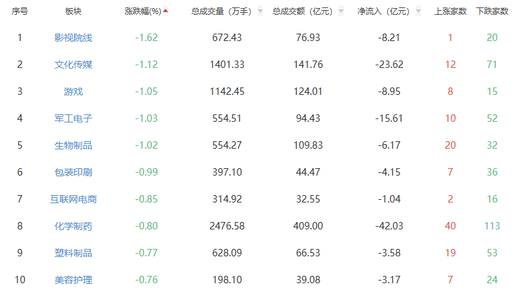Open the 塑料制品 sector link
This screenshot has height=294, width=514.
click(x=73, y=253)
